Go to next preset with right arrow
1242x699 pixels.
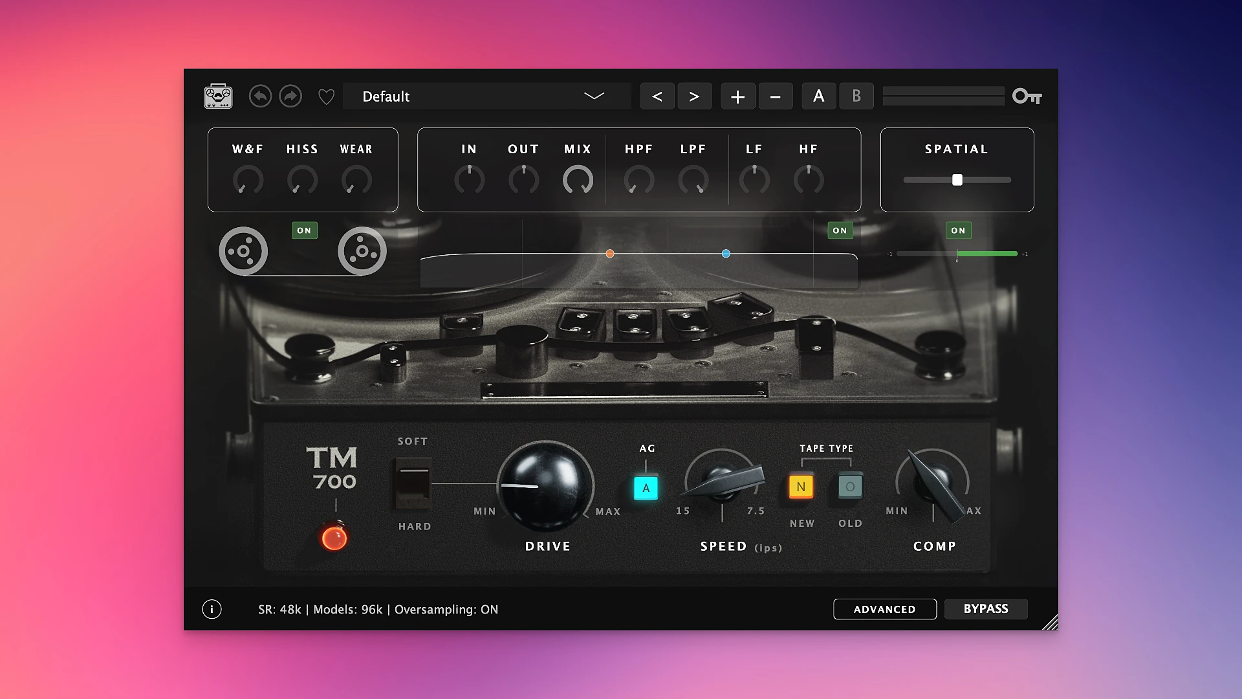pos(695,96)
